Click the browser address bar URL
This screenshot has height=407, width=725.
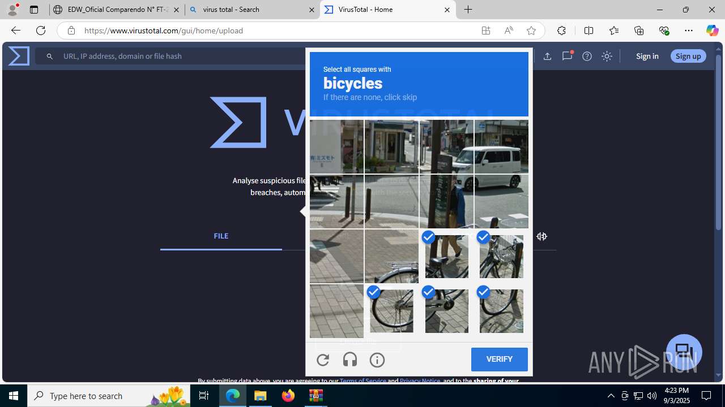coord(164,31)
